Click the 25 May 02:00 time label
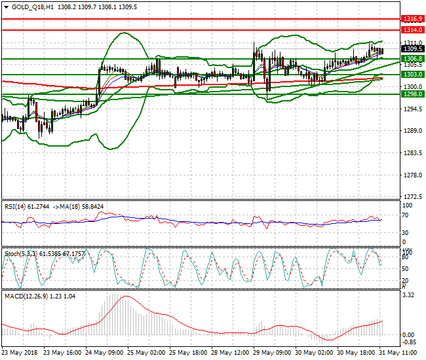Image resolution: width=426 pixels, height=360 pixels. (146, 353)
